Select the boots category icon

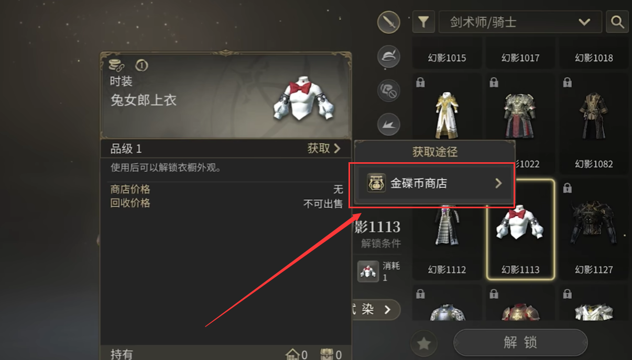388,125
